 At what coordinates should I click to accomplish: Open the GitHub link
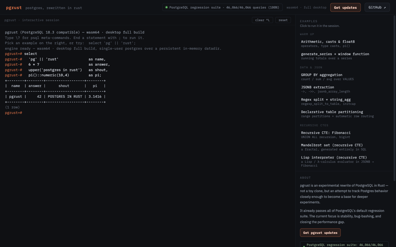pos(377,7)
